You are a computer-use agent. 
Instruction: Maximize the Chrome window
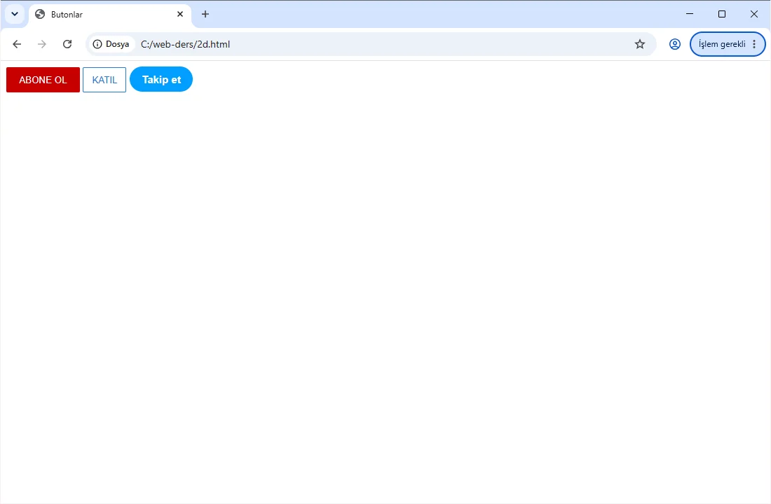(722, 14)
